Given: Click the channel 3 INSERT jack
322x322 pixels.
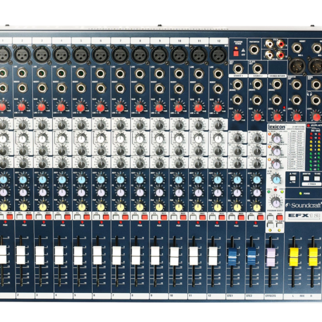Looking at the screenshot, I should [42, 88].
